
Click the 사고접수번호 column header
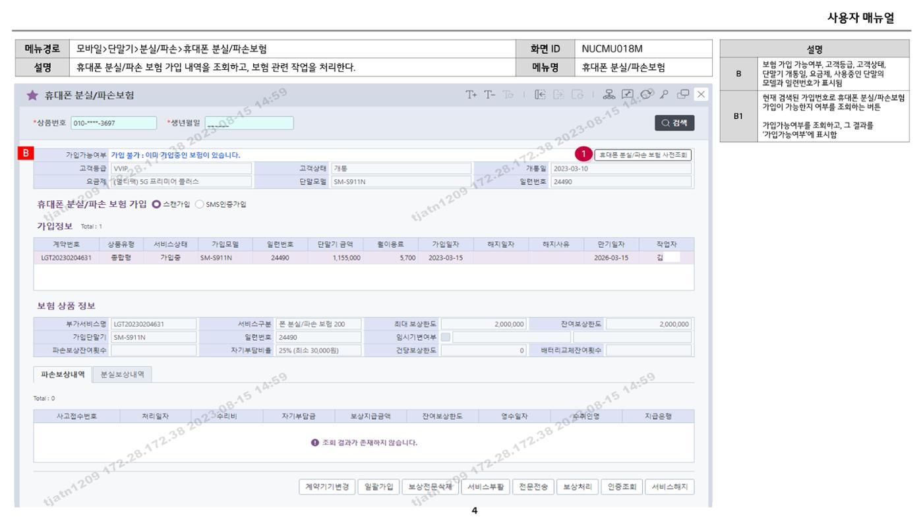(x=77, y=416)
